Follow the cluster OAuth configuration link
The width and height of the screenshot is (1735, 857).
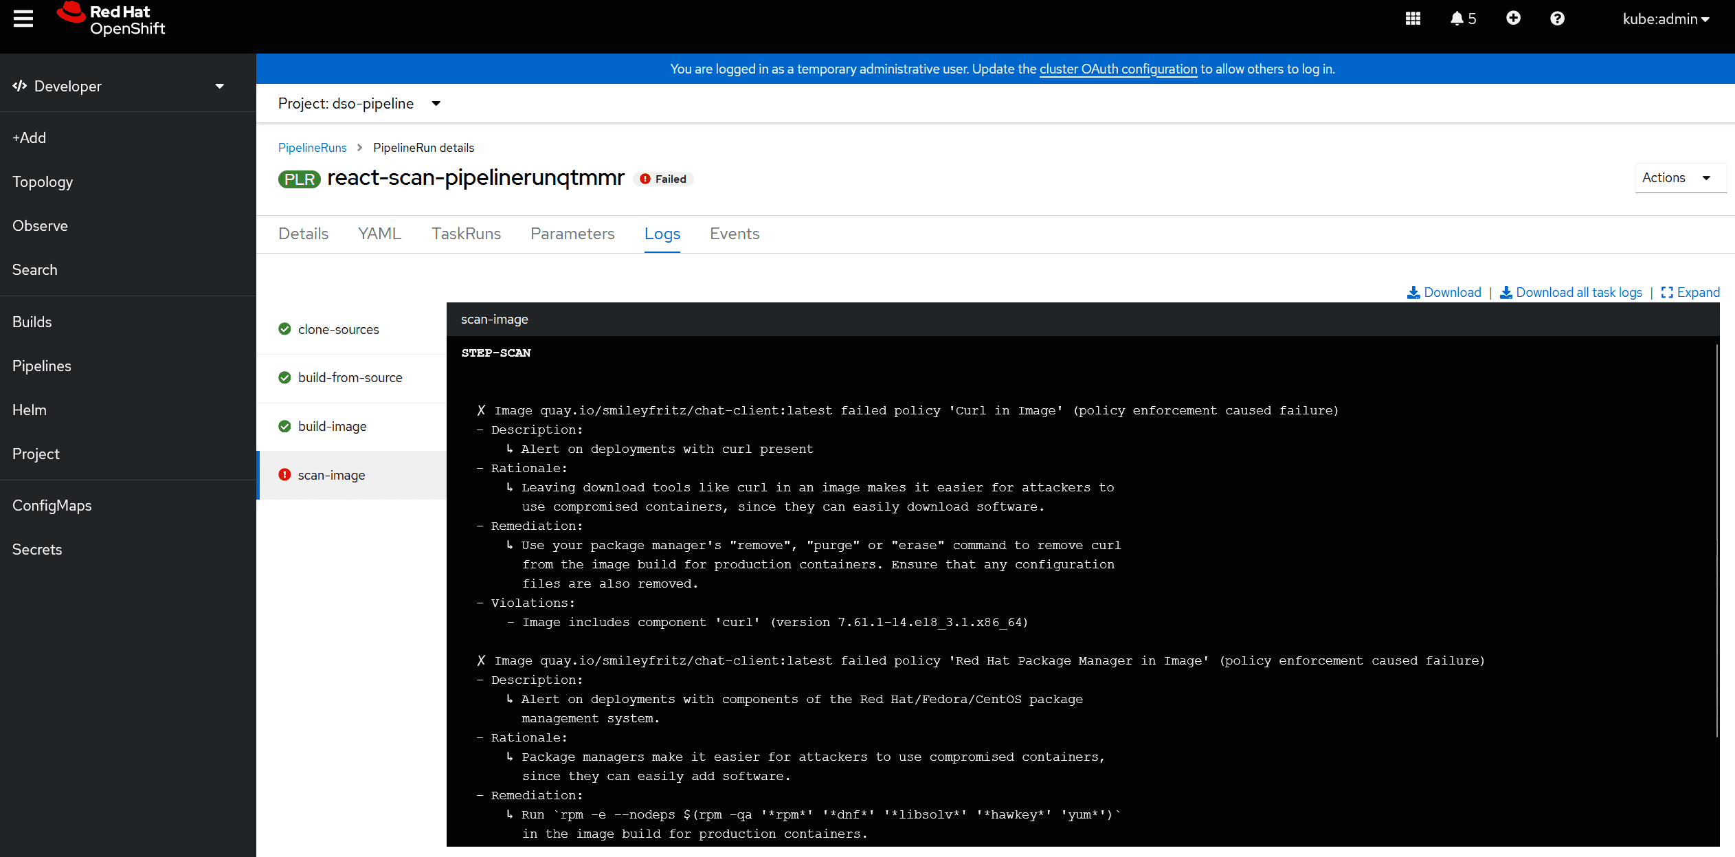pyautogui.click(x=1118, y=69)
